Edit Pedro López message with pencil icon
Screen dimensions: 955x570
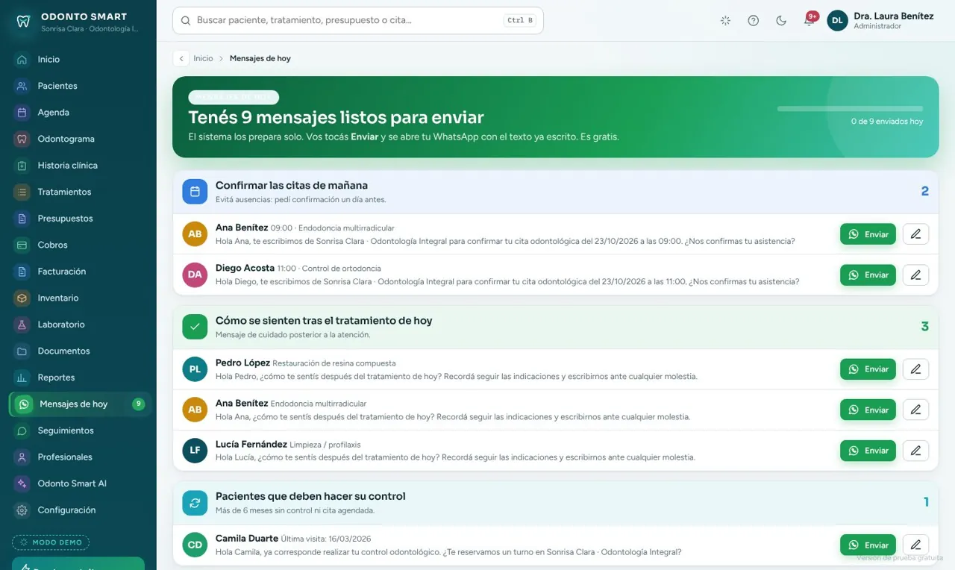click(x=915, y=369)
